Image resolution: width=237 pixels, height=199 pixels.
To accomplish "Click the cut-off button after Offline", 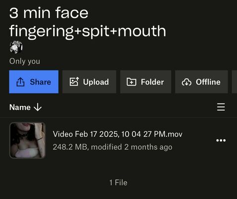I will point(235,82).
